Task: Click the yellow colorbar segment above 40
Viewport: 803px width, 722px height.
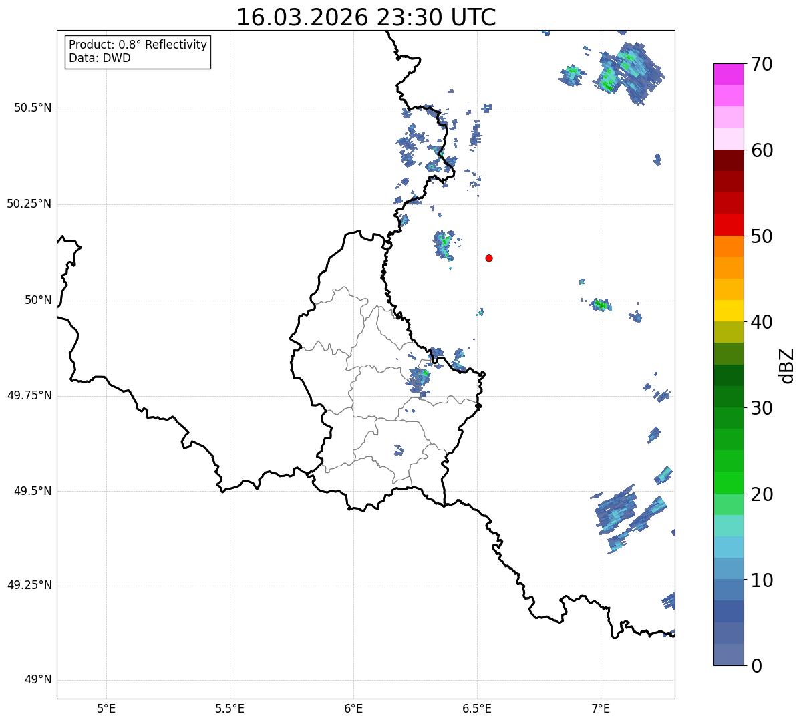Action: [x=728, y=311]
